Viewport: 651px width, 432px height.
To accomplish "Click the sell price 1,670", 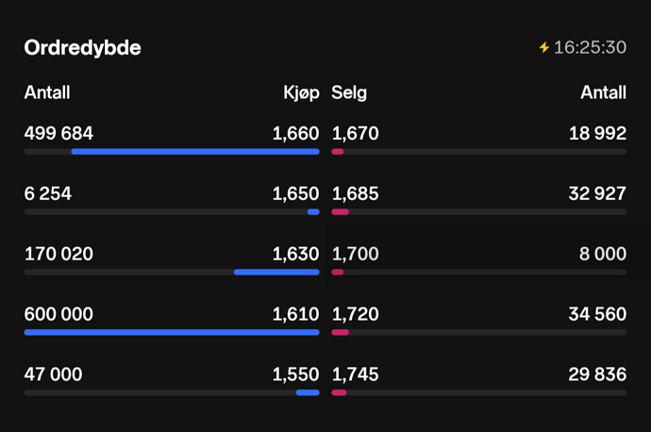I will point(355,134).
